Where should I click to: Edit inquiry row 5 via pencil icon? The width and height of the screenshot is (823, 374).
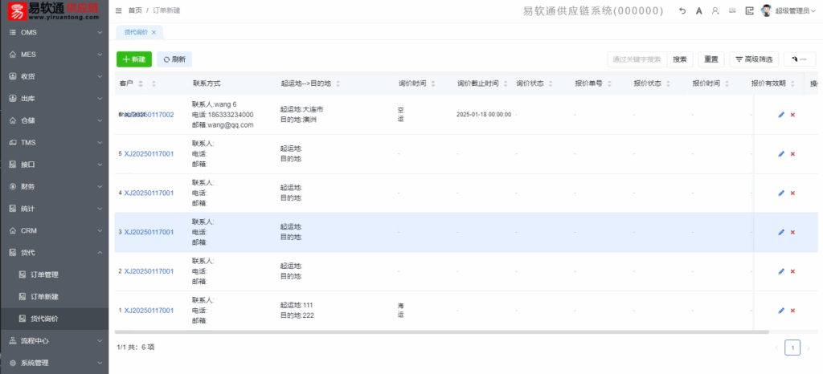click(x=781, y=154)
